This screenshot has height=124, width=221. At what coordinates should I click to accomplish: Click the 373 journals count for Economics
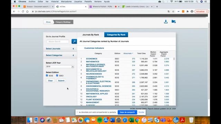click(x=133, y=59)
